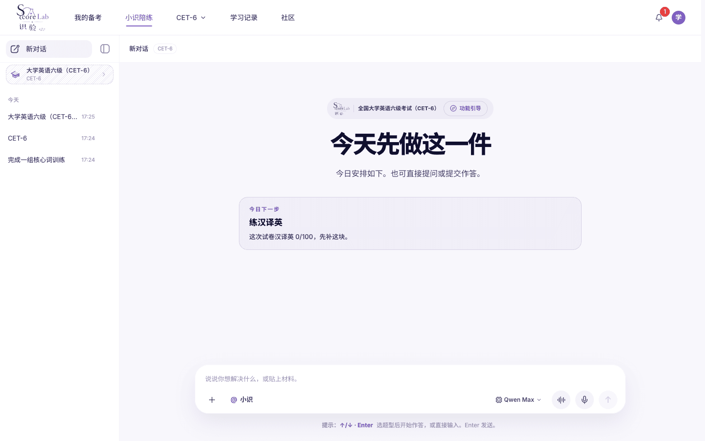Open the 练汉译英 task card
705x441 pixels.
point(410,223)
